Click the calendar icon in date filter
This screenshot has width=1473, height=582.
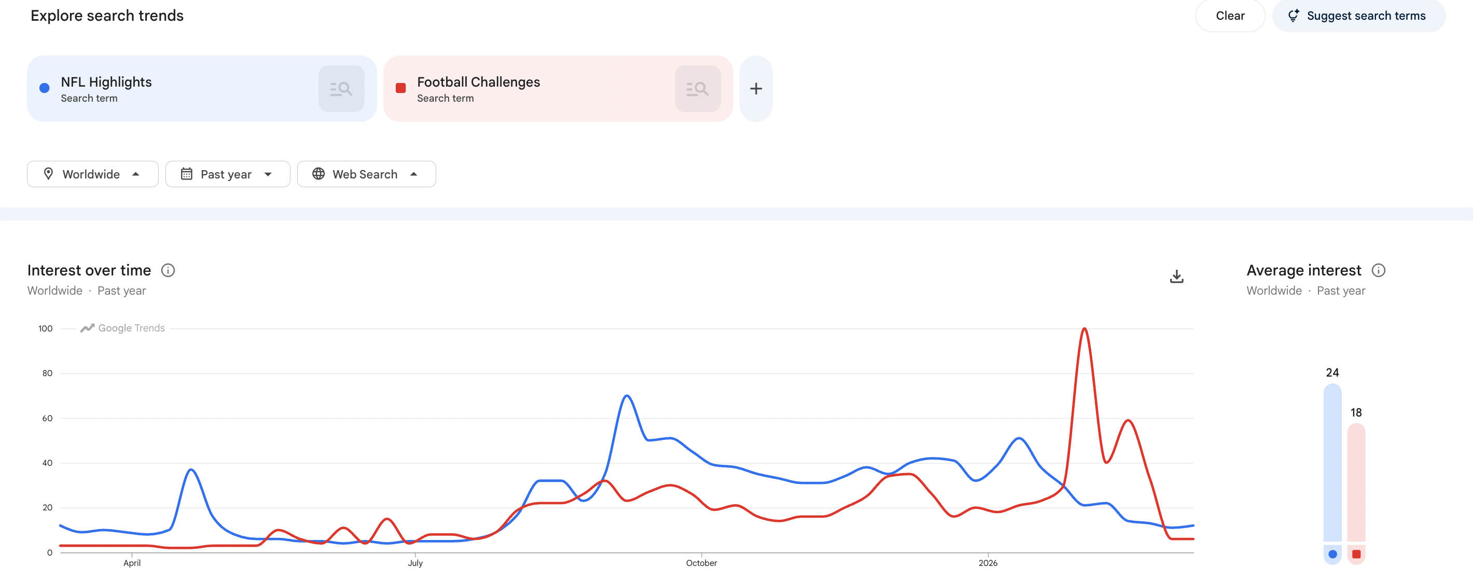(x=186, y=174)
